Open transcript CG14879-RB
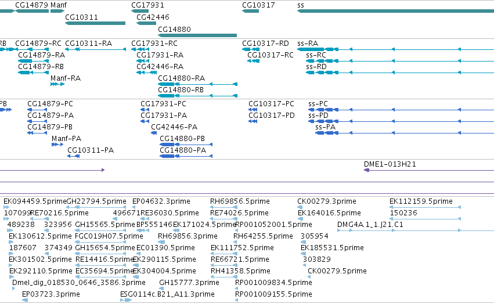494x303 pixels. click(x=41, y=66)
